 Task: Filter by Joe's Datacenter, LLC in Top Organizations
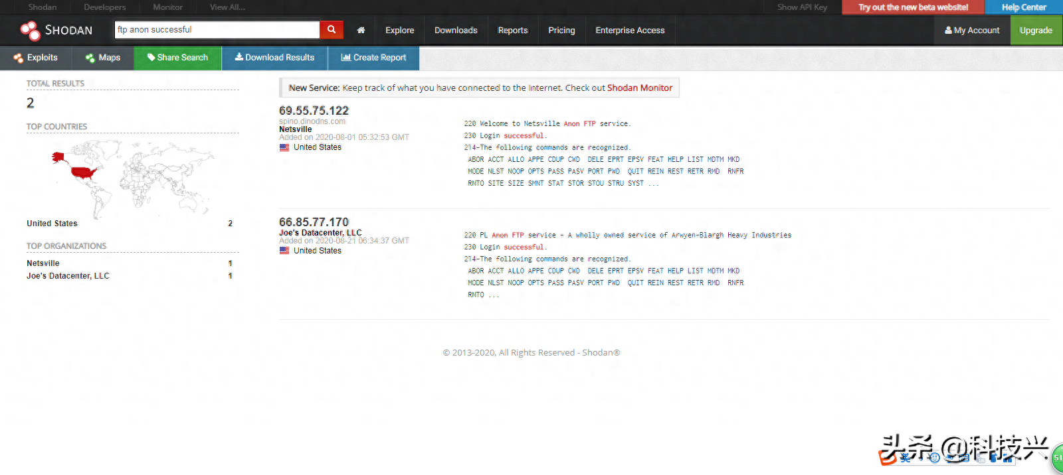click(x=68, y=276)
